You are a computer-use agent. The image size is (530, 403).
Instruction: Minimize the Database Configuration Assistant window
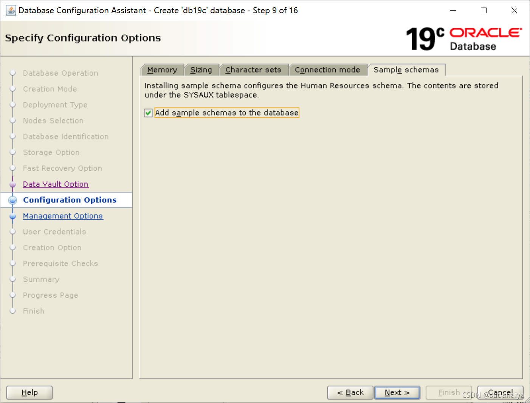(x=453, y=11)
